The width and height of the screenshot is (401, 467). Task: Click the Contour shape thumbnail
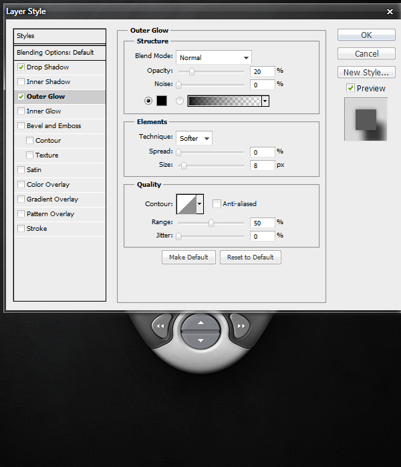[x=186, y=203]
